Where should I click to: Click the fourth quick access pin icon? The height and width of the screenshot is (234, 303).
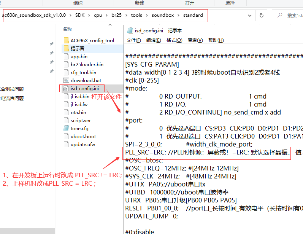coord(52,71)
